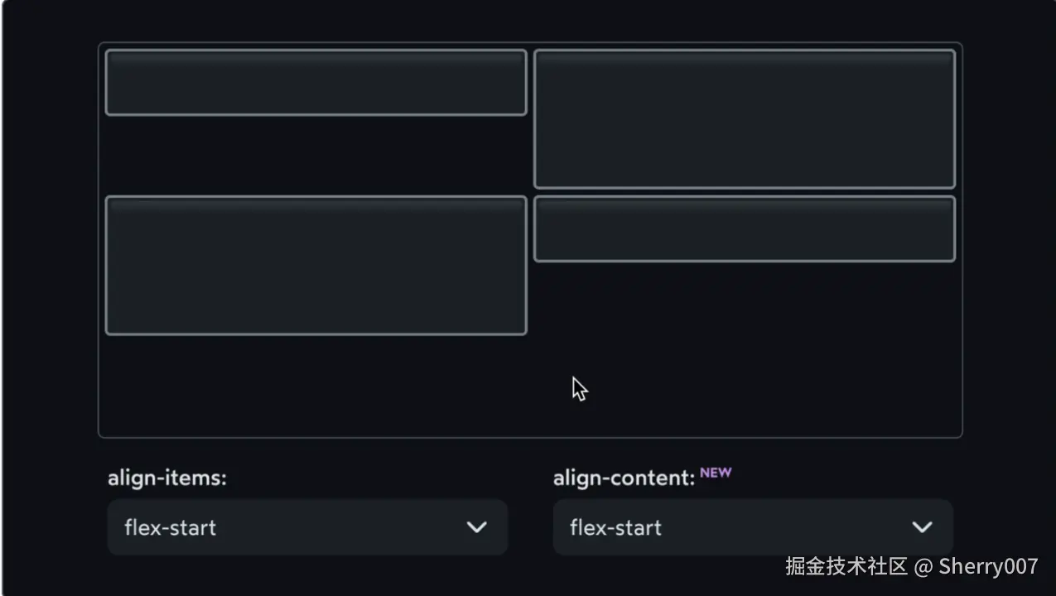The image size is (1056, 596).
Task: Click the dark page margin left of the container
Action: (50, 248)
